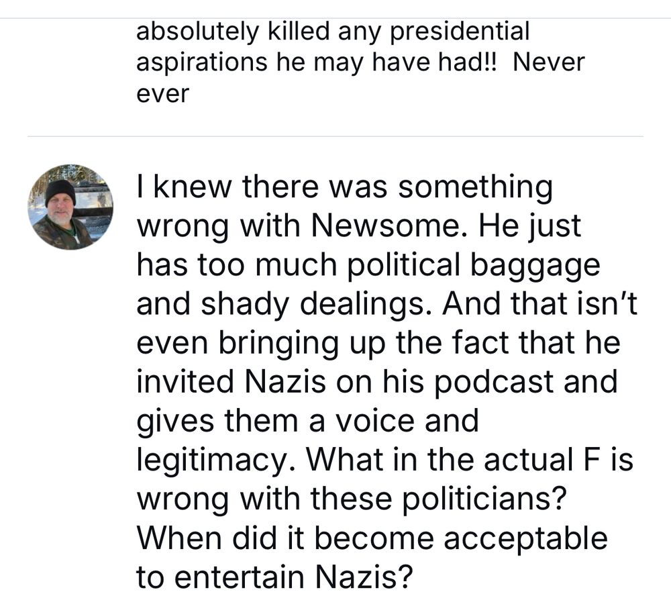The image size is (671, 598).
Task: Click 'What in the actual F is'
Action: 470,459
